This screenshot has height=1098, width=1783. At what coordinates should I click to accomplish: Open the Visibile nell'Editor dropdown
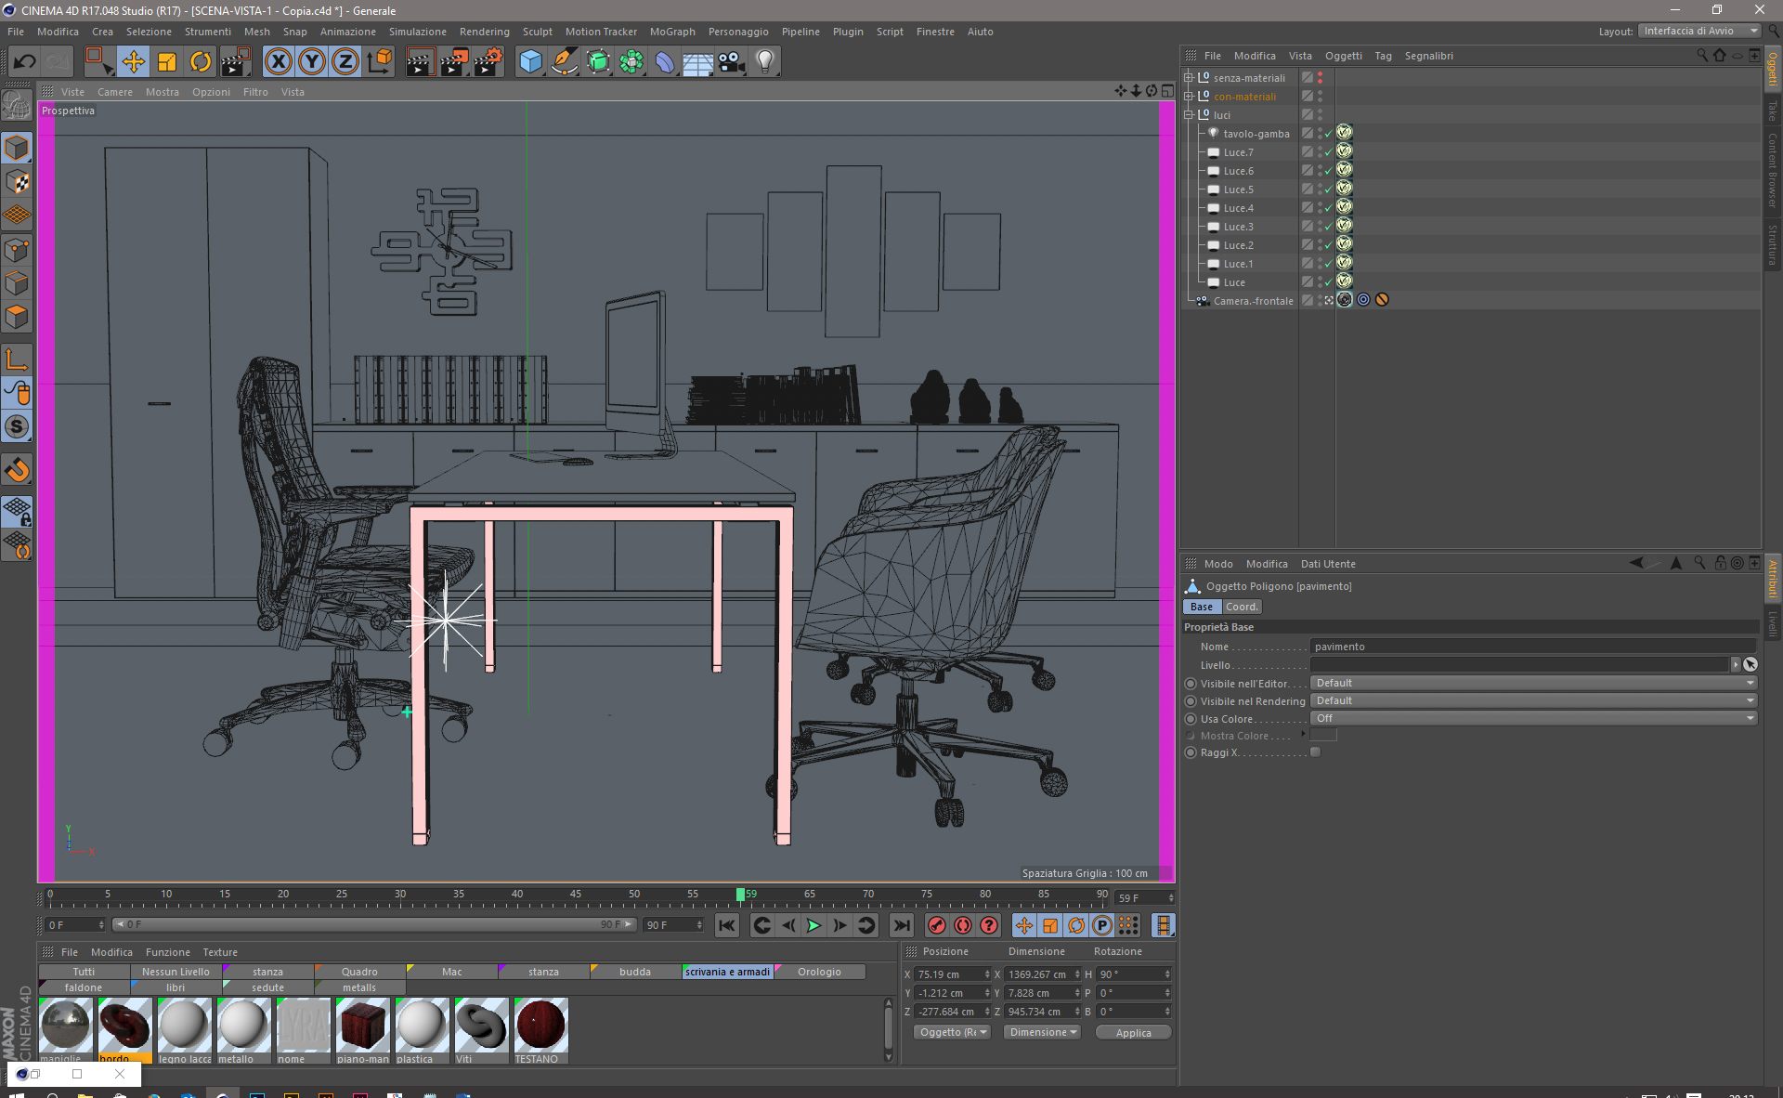[x=1532, y=683]
